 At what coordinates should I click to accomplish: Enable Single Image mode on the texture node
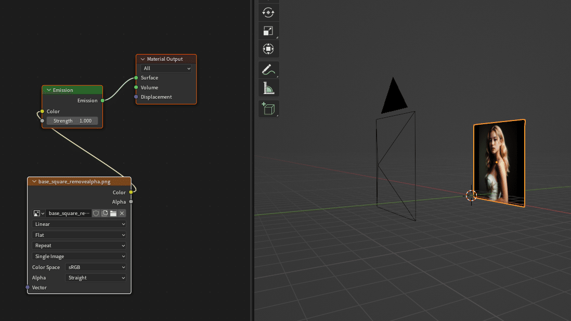79,256
